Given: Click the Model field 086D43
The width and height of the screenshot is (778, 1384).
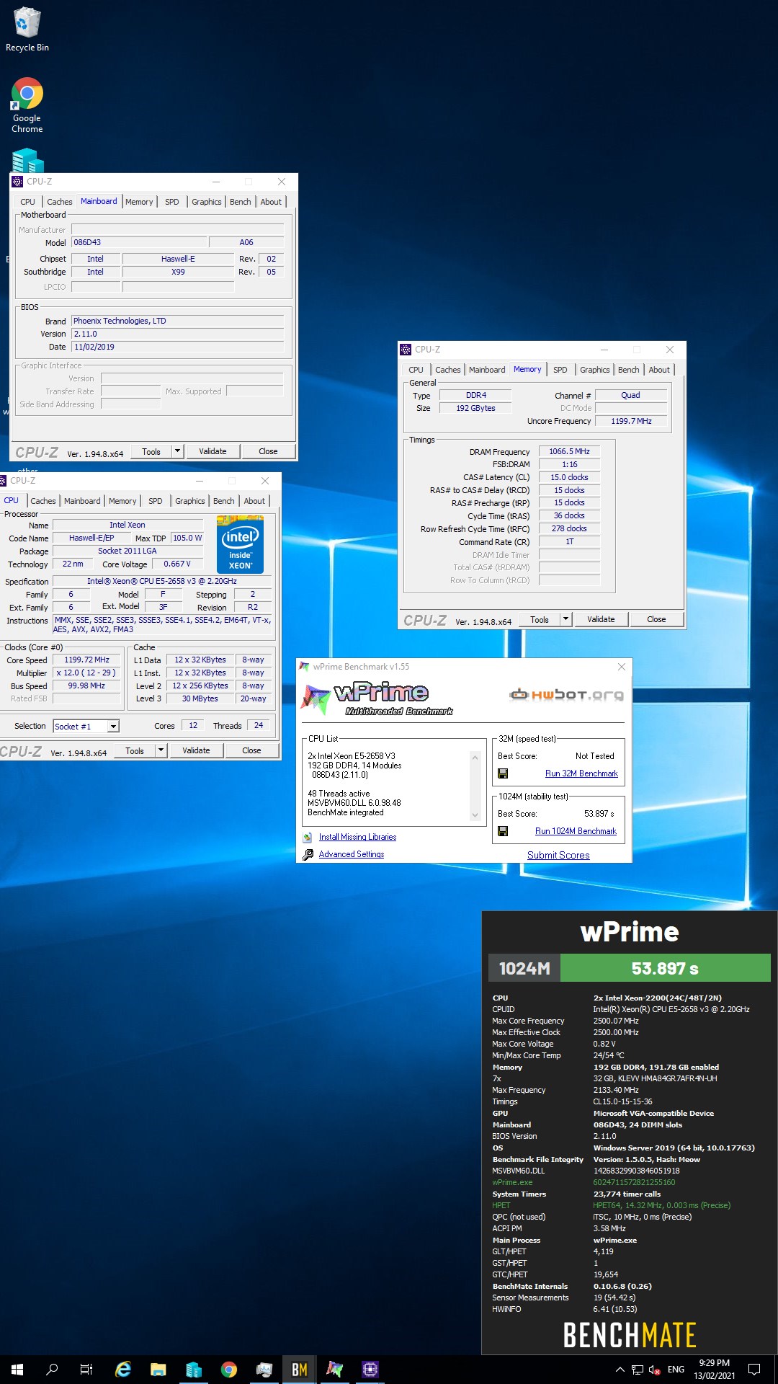Looking at the screenshot, I should pos(138,242).
